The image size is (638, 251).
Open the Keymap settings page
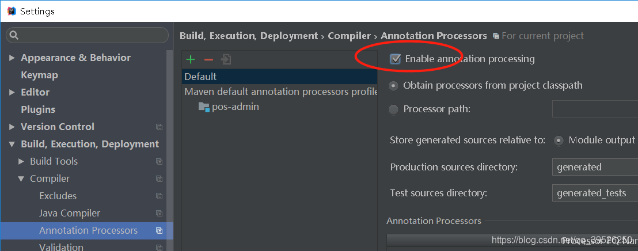click(39, 75)
